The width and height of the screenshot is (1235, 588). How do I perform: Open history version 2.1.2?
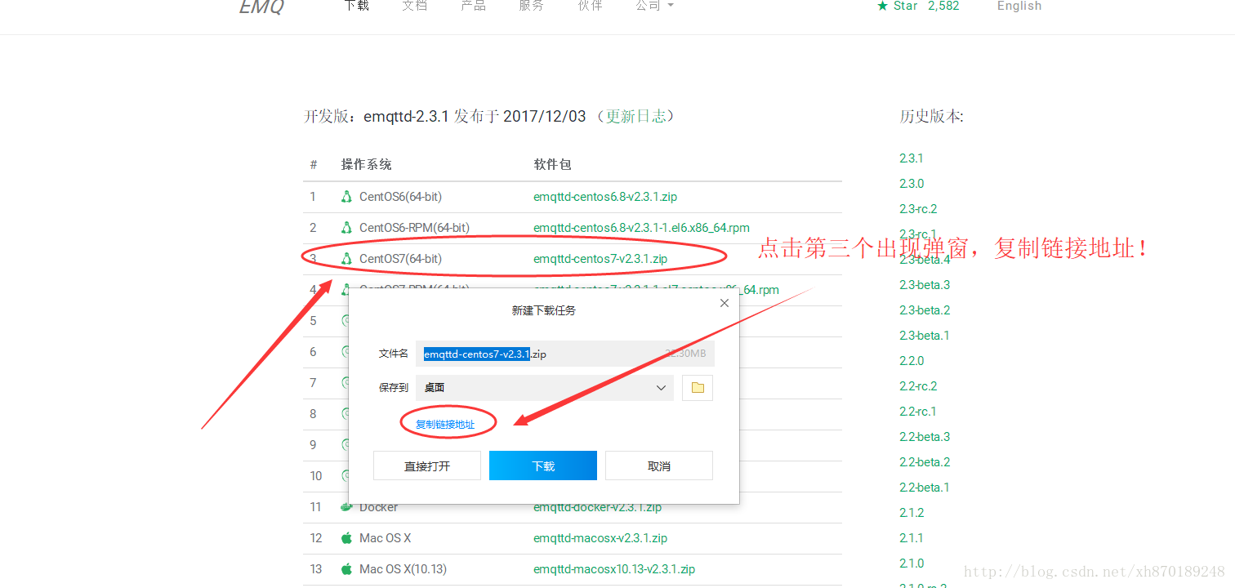click(912, 513)
